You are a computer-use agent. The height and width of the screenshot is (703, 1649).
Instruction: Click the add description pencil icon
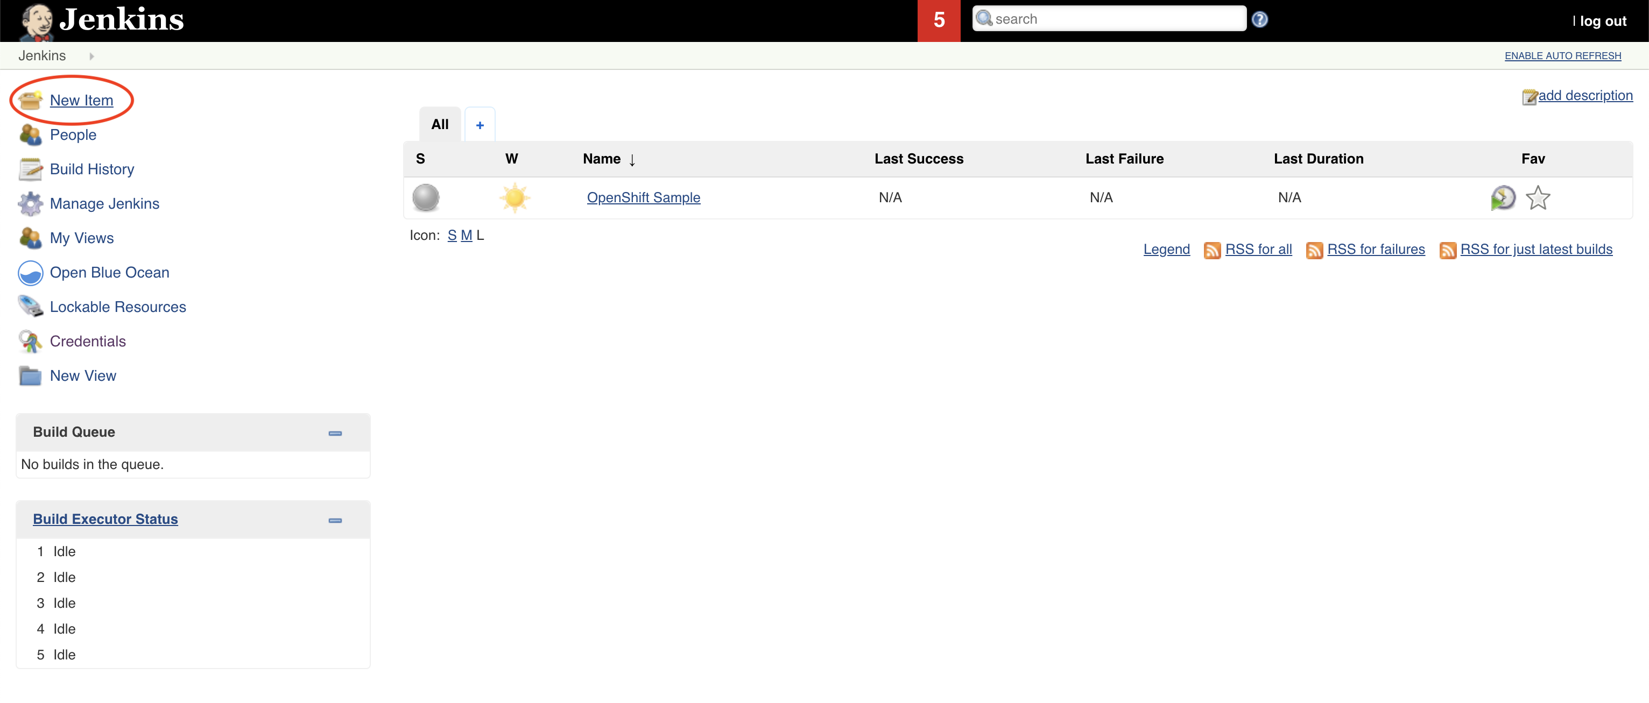1530,97
